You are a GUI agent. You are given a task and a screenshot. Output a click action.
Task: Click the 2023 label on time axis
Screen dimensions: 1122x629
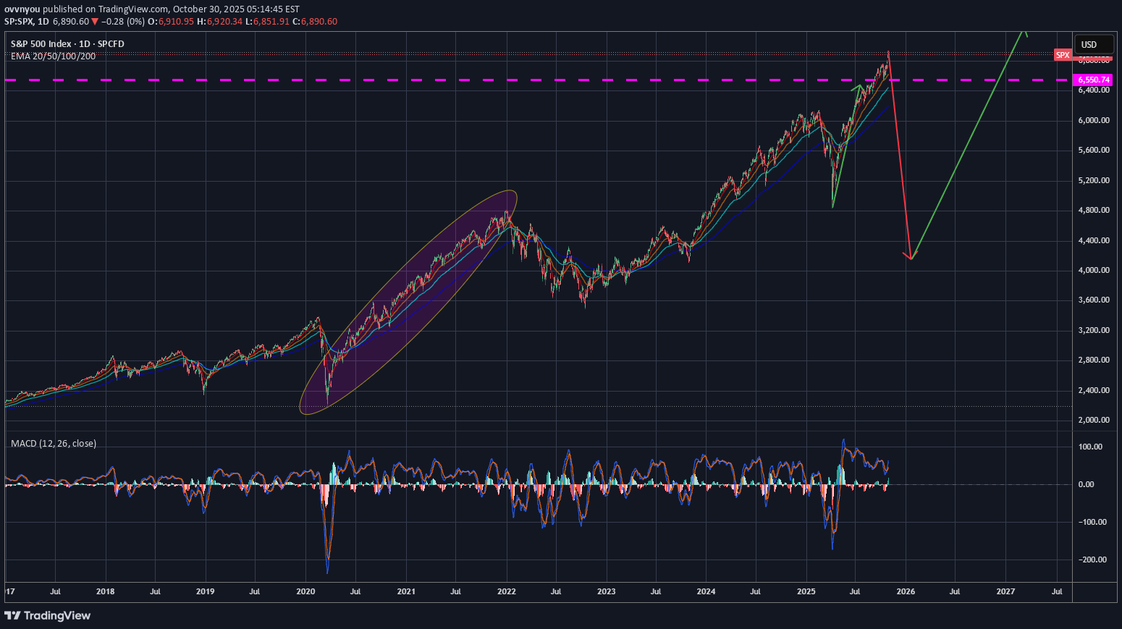pos(606,591)
